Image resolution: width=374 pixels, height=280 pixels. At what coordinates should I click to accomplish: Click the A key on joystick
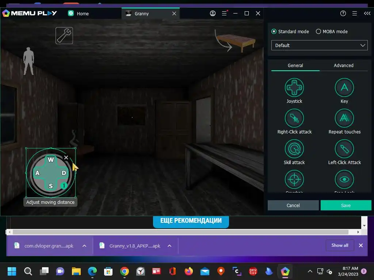[x=37, y=173]
